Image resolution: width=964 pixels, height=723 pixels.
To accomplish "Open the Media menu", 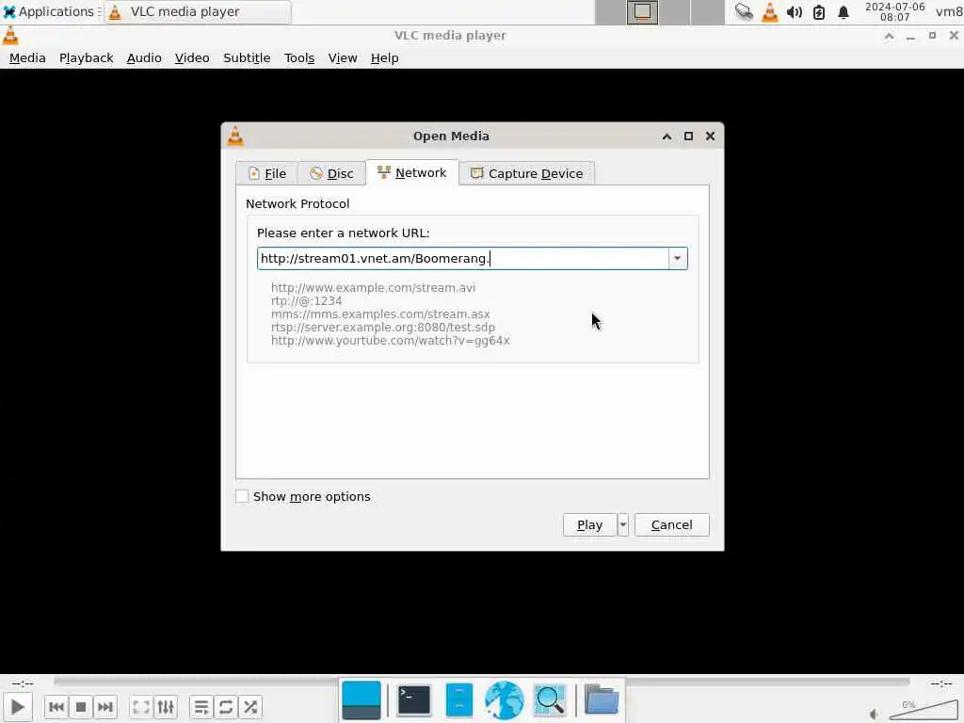I will point(27,57).
